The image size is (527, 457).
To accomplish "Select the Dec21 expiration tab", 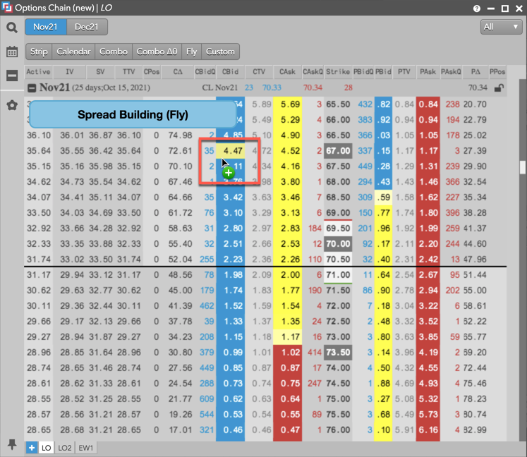I will pos(87,28).
